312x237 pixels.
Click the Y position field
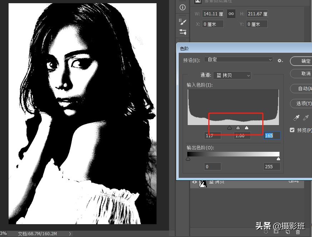(x=257, y=24)
